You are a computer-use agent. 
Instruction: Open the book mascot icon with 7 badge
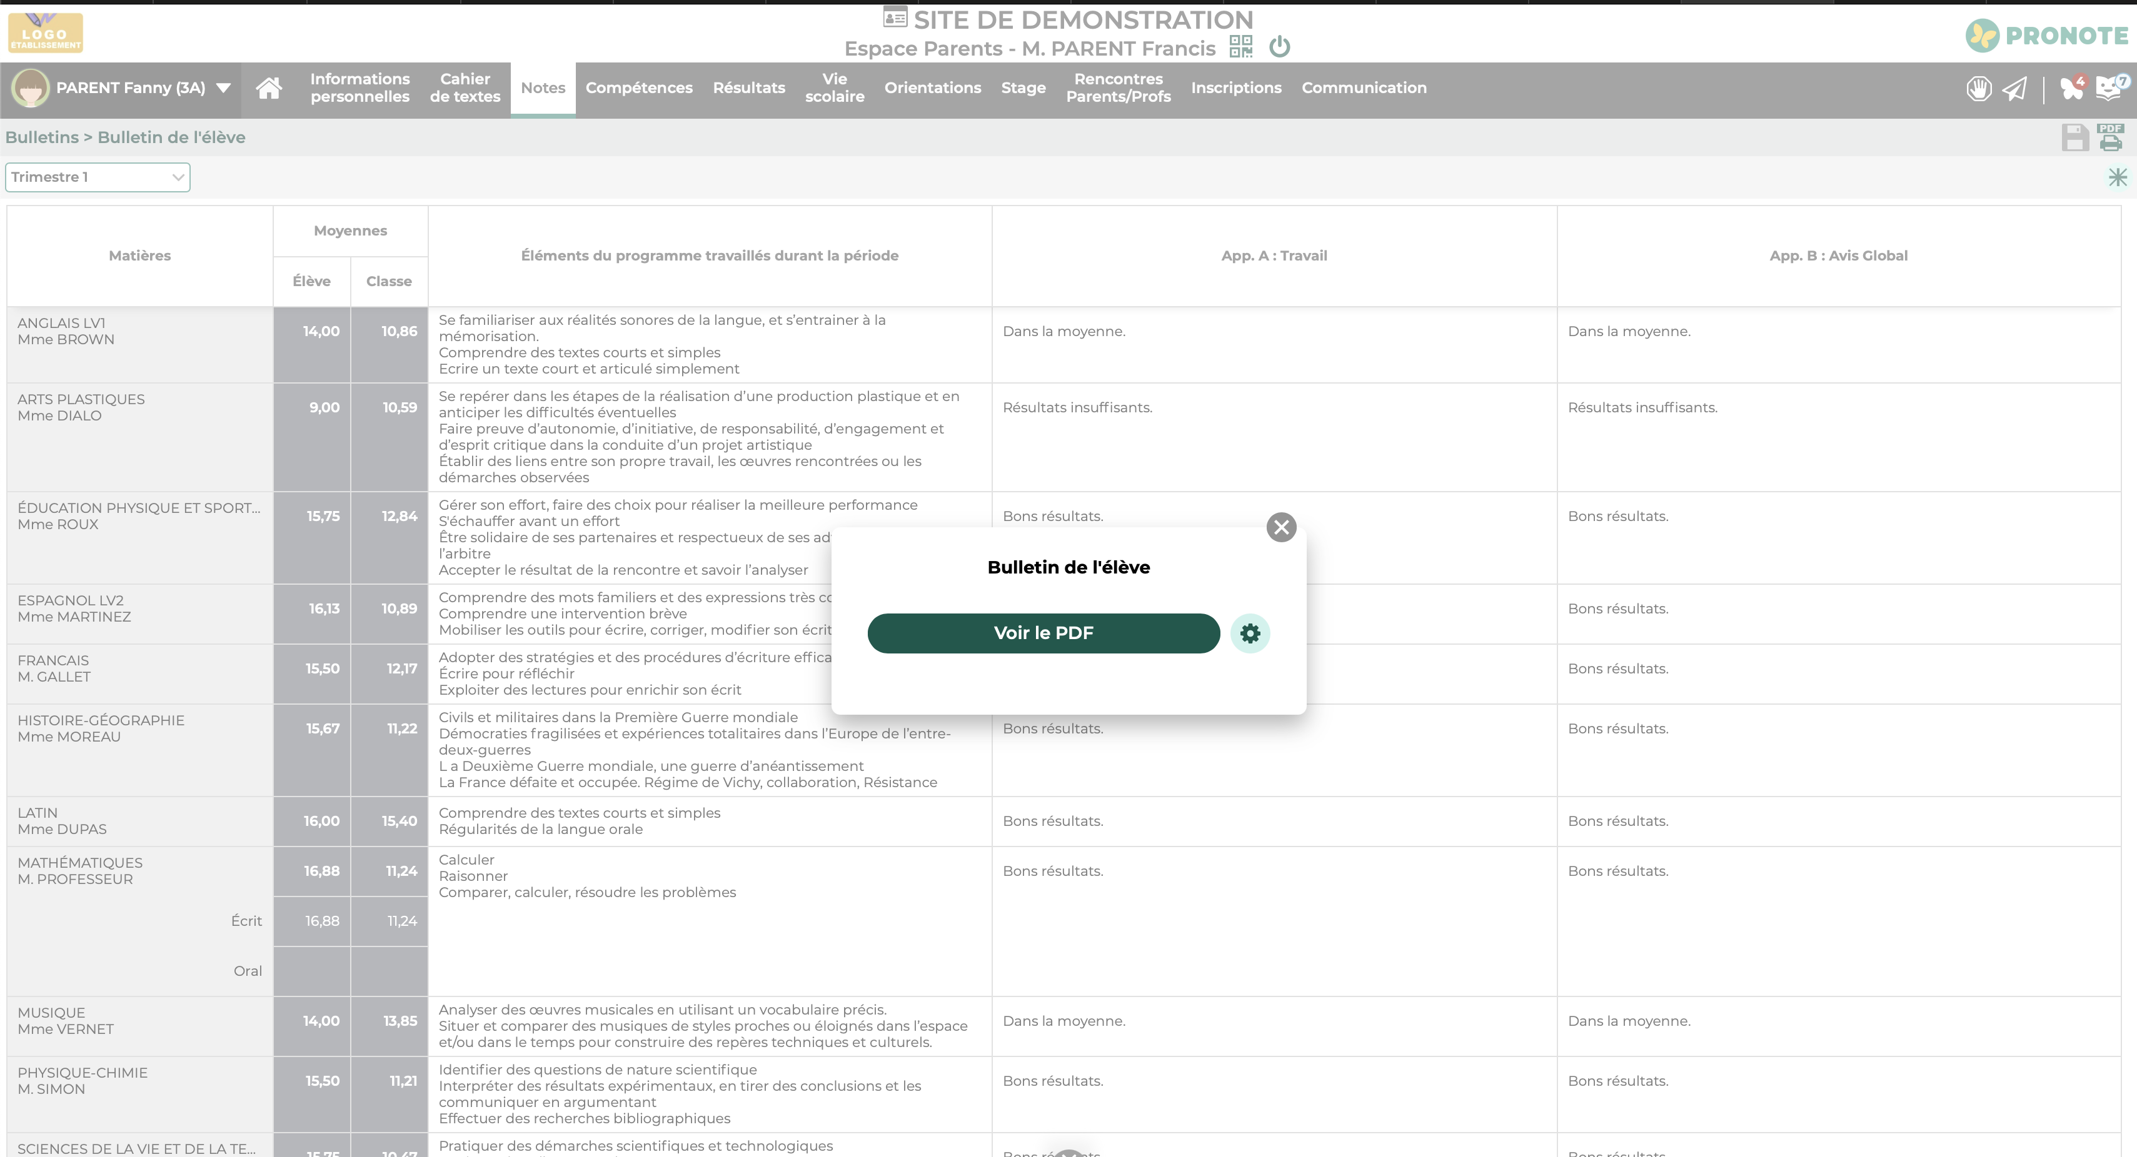click(x=2109, y=88)
